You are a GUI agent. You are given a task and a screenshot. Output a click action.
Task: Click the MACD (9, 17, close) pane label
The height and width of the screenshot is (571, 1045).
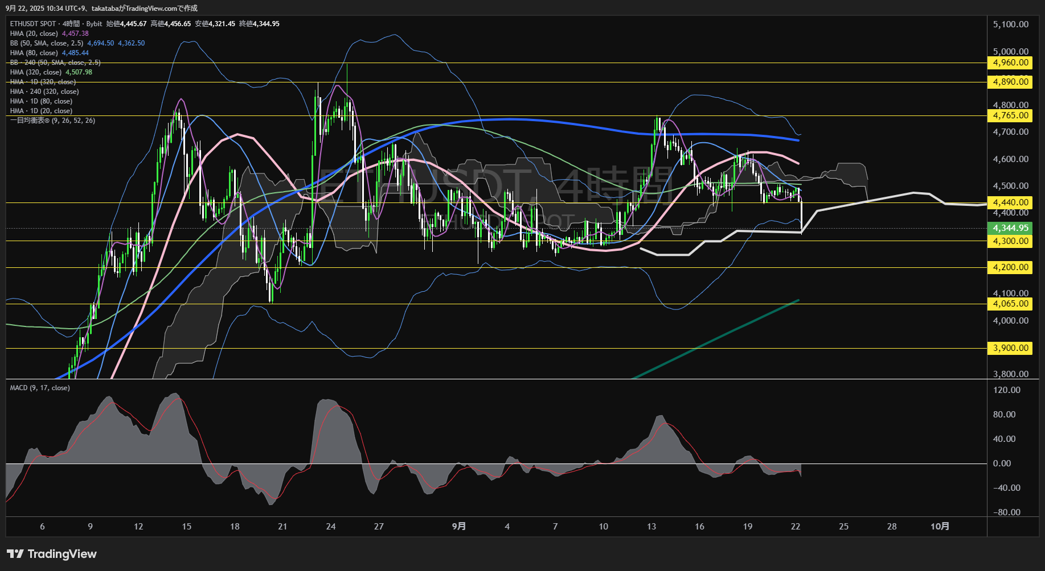tap(40, 388)
